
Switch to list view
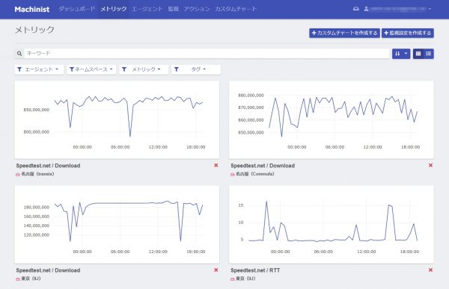[x=429, y=54]
